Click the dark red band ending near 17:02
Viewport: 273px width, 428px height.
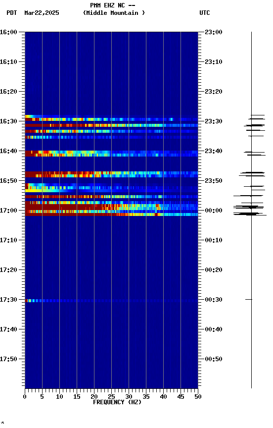click(x=111, y=215)
